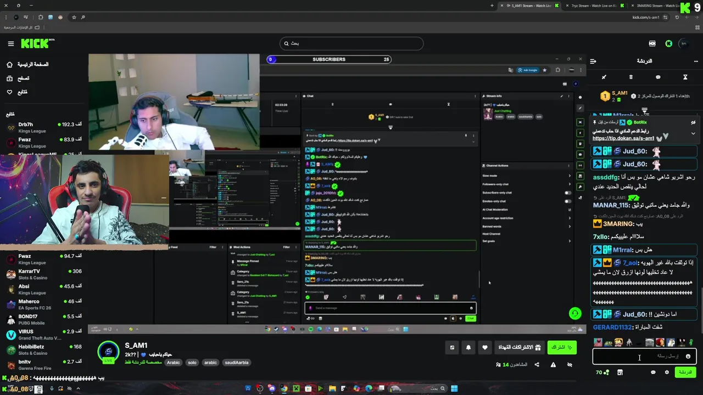The width and height of the screenshot is (703, 395).
Task: Click the saudiAarbia stream tag
Action: [237, 363]
